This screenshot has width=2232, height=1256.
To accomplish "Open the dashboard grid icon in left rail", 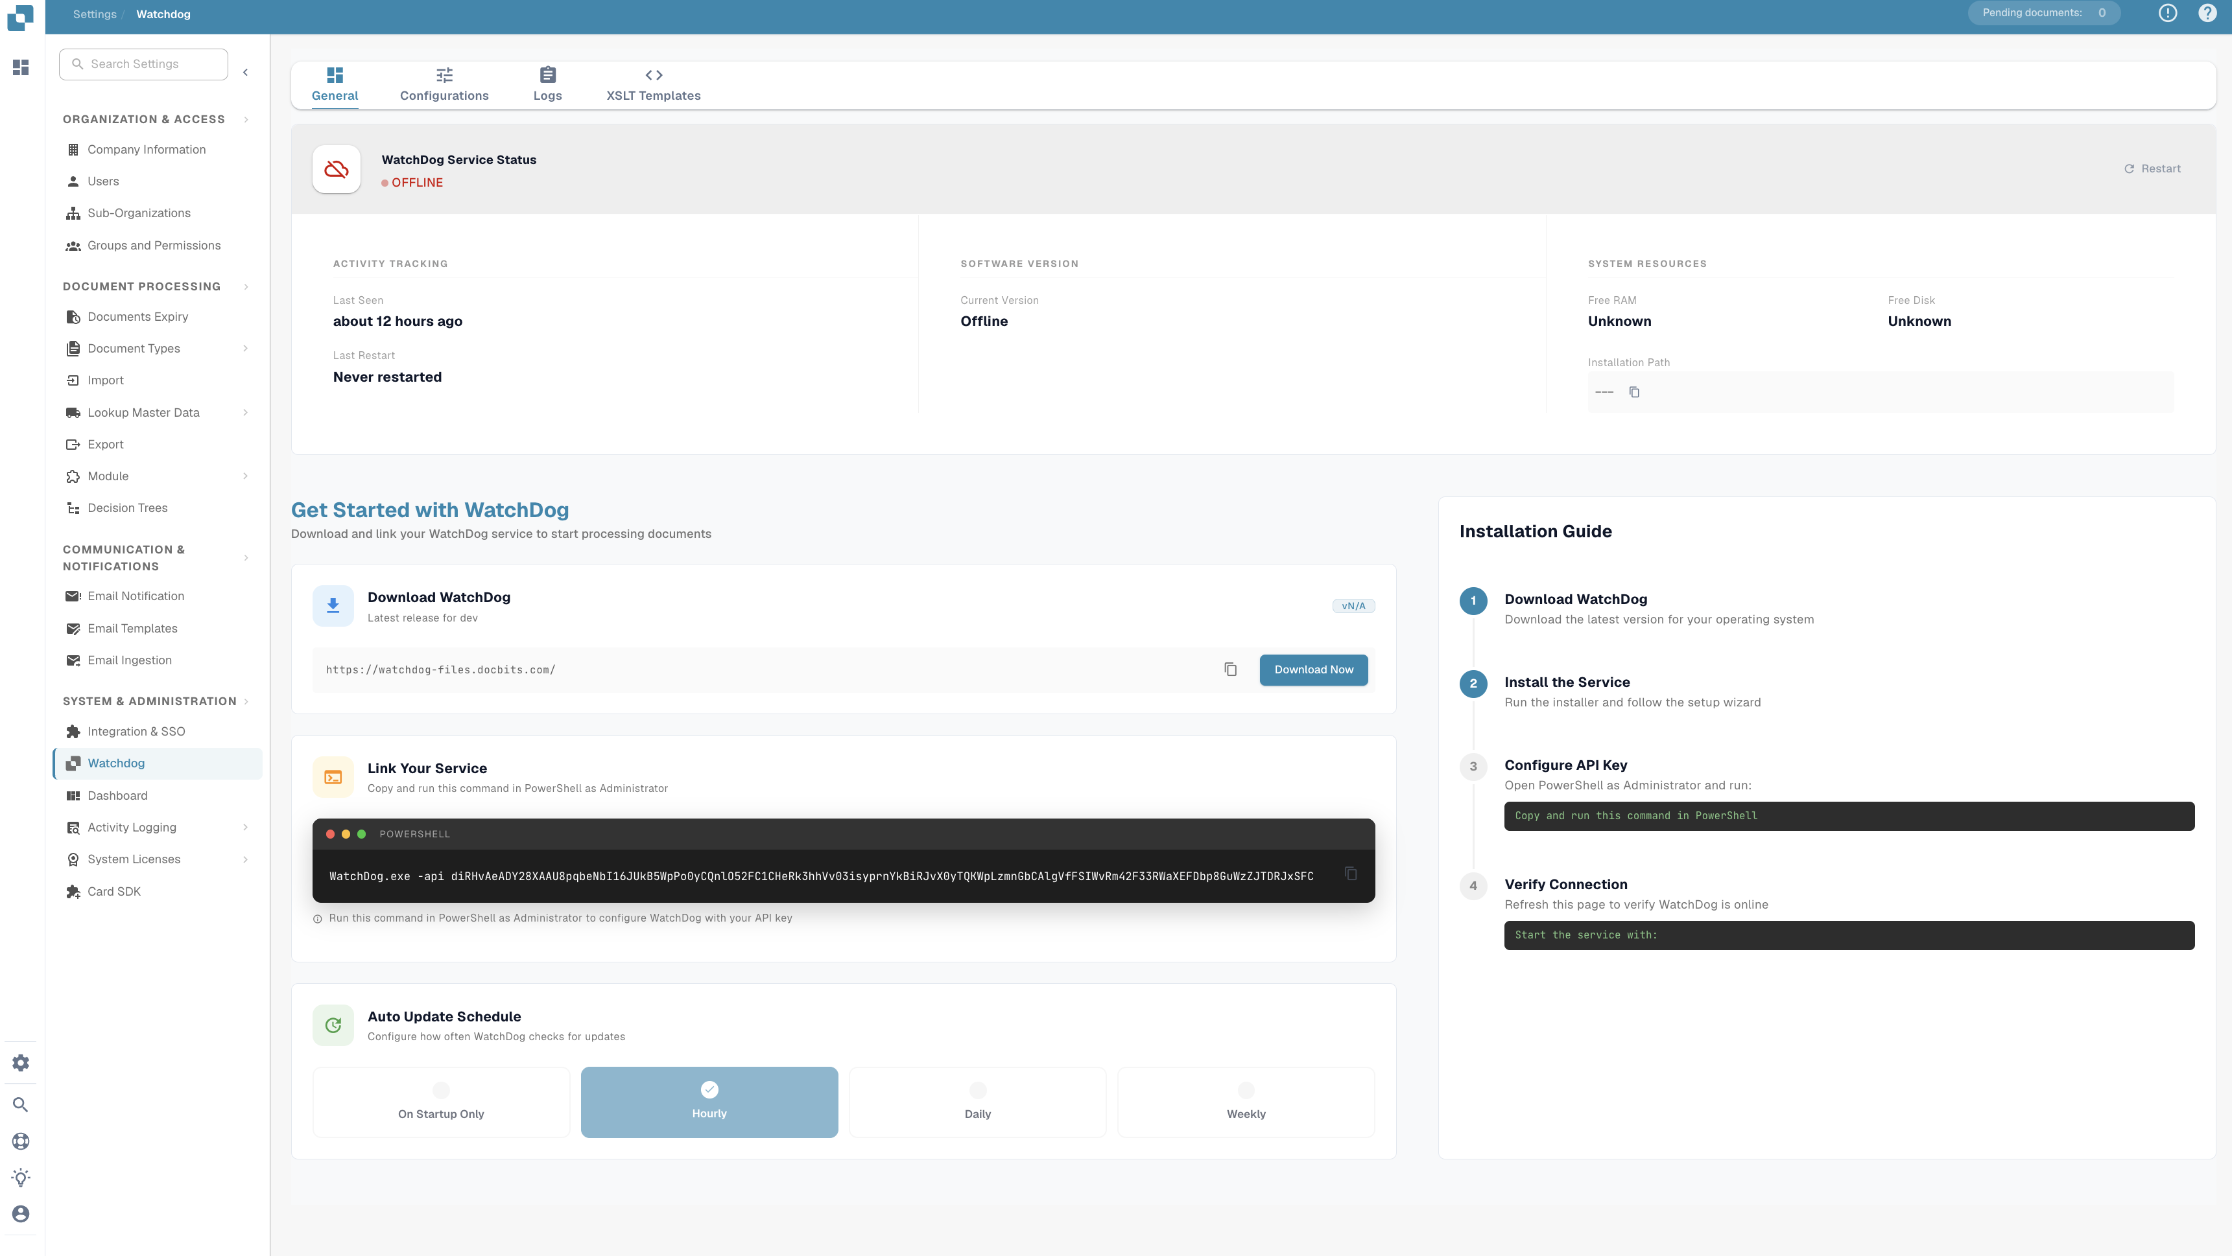I will pos(21,67).
